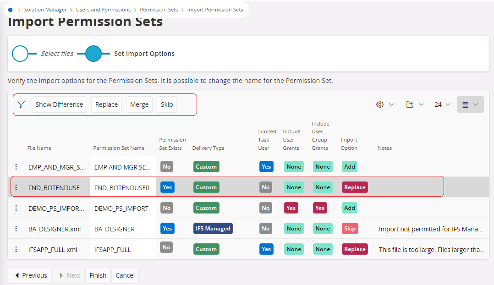The height and width of the screenshot is (285, 494).
Task: Expand the export icon dropdown chevron
Action: pyautogui.click(x=420, y=104)
